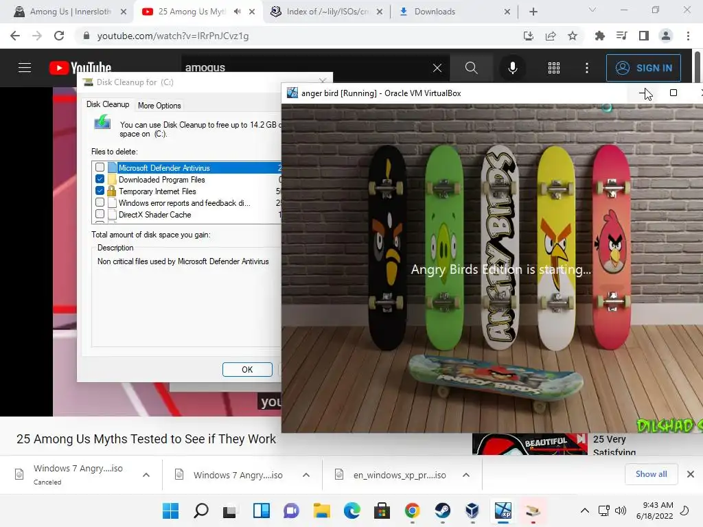This screenshot has height=527, width=703.
Task: Select More Options tab
Action: [x=159, y=105]
